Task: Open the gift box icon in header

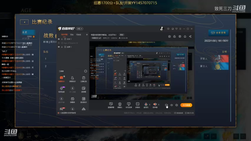Action: click(x=169, y=36)
